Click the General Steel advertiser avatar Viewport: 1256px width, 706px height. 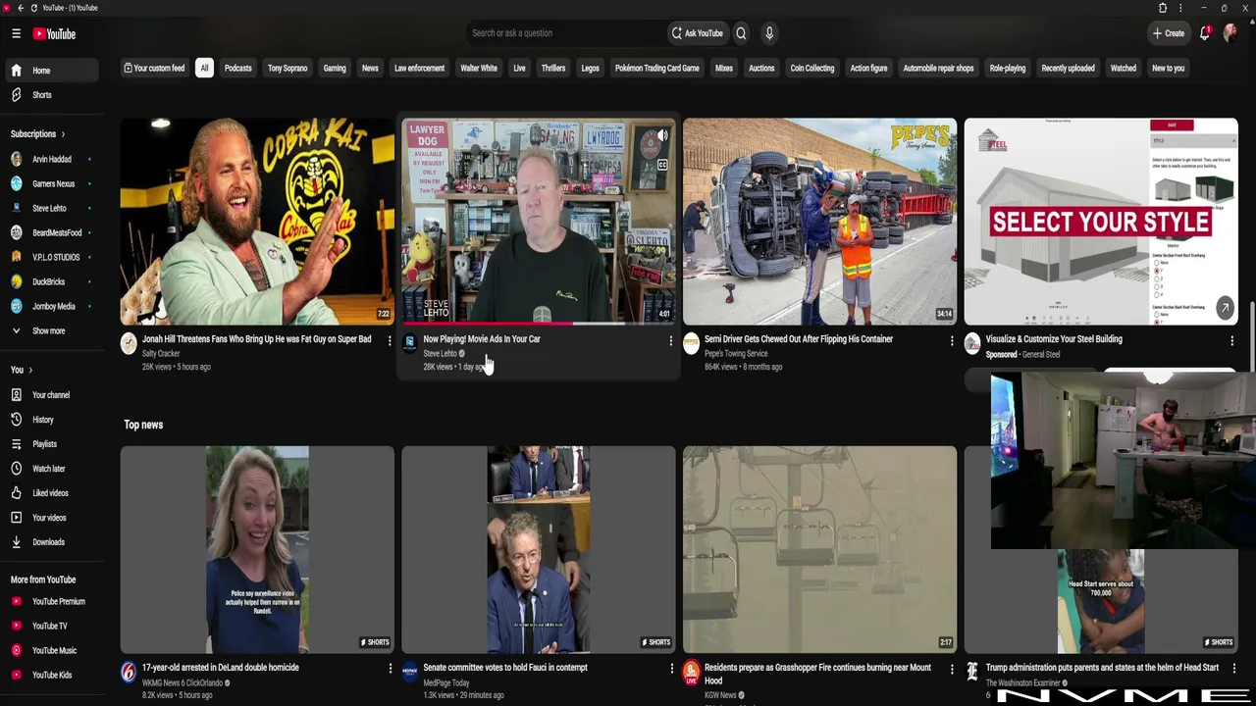click(x=972, y=343)
